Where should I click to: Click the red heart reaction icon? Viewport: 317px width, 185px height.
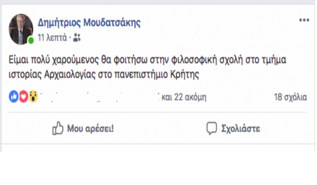23,97
